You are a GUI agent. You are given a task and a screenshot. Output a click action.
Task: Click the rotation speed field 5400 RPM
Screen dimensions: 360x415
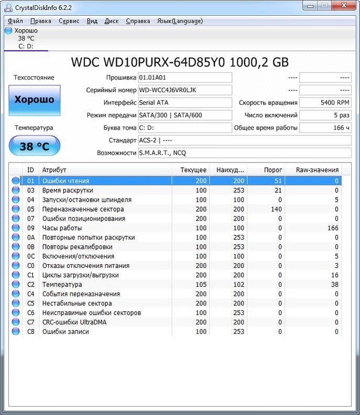tap(325, 103)
